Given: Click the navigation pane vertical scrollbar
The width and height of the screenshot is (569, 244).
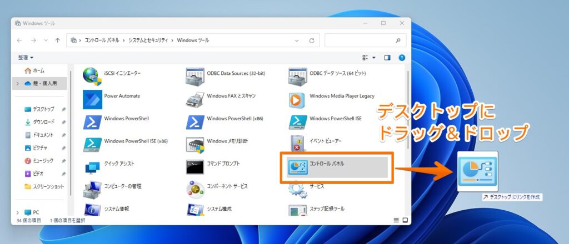Looking at the screenshot, I should point(71,133).
